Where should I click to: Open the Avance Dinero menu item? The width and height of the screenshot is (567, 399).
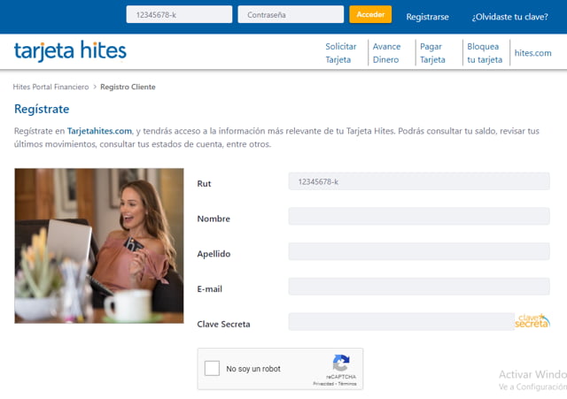(386, 53)
